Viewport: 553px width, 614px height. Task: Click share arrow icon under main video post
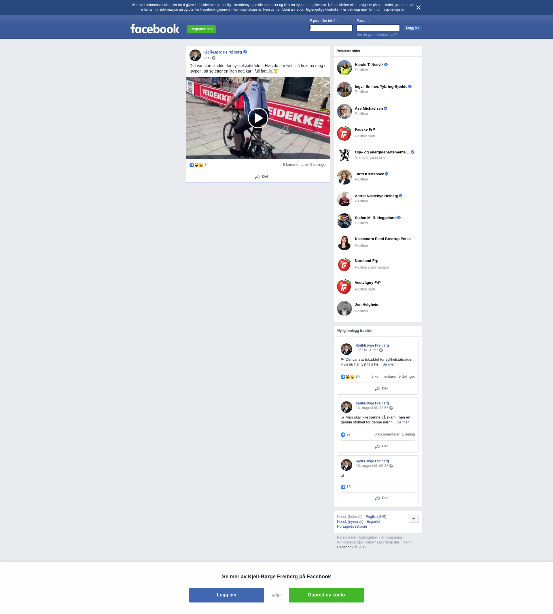[x=257, y=177]
